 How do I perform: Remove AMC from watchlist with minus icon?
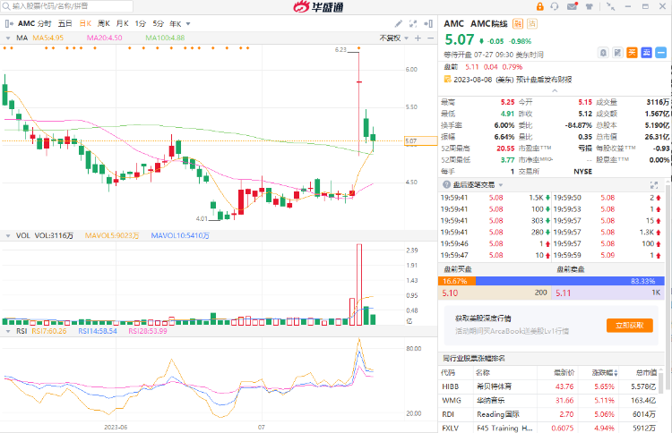661,53
